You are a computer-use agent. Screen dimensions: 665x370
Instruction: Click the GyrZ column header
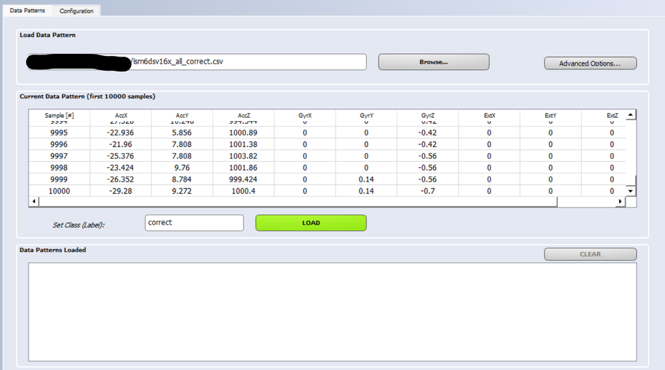(427, 115)
